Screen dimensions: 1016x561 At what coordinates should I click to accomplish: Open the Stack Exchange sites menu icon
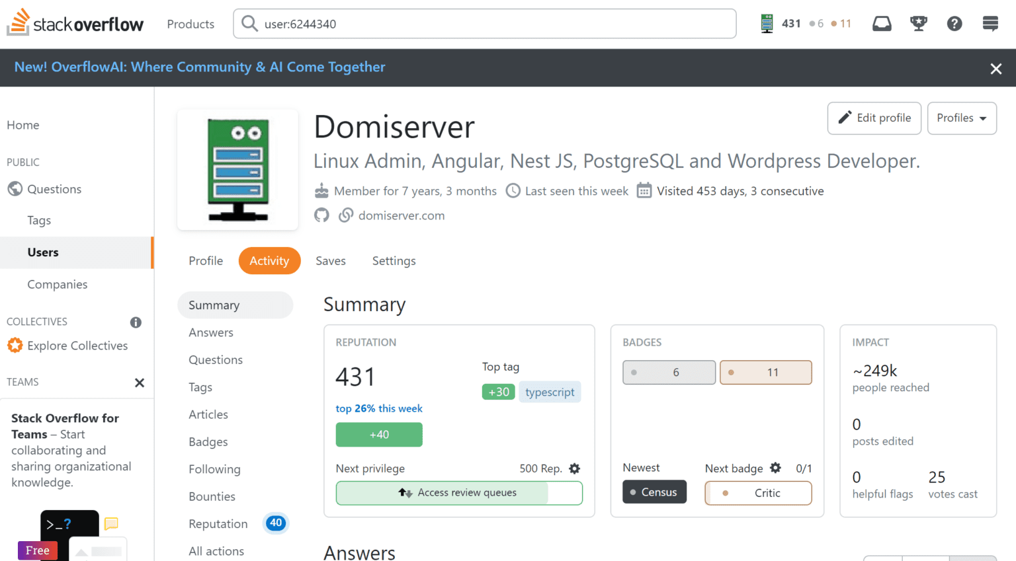pos(990,24)
